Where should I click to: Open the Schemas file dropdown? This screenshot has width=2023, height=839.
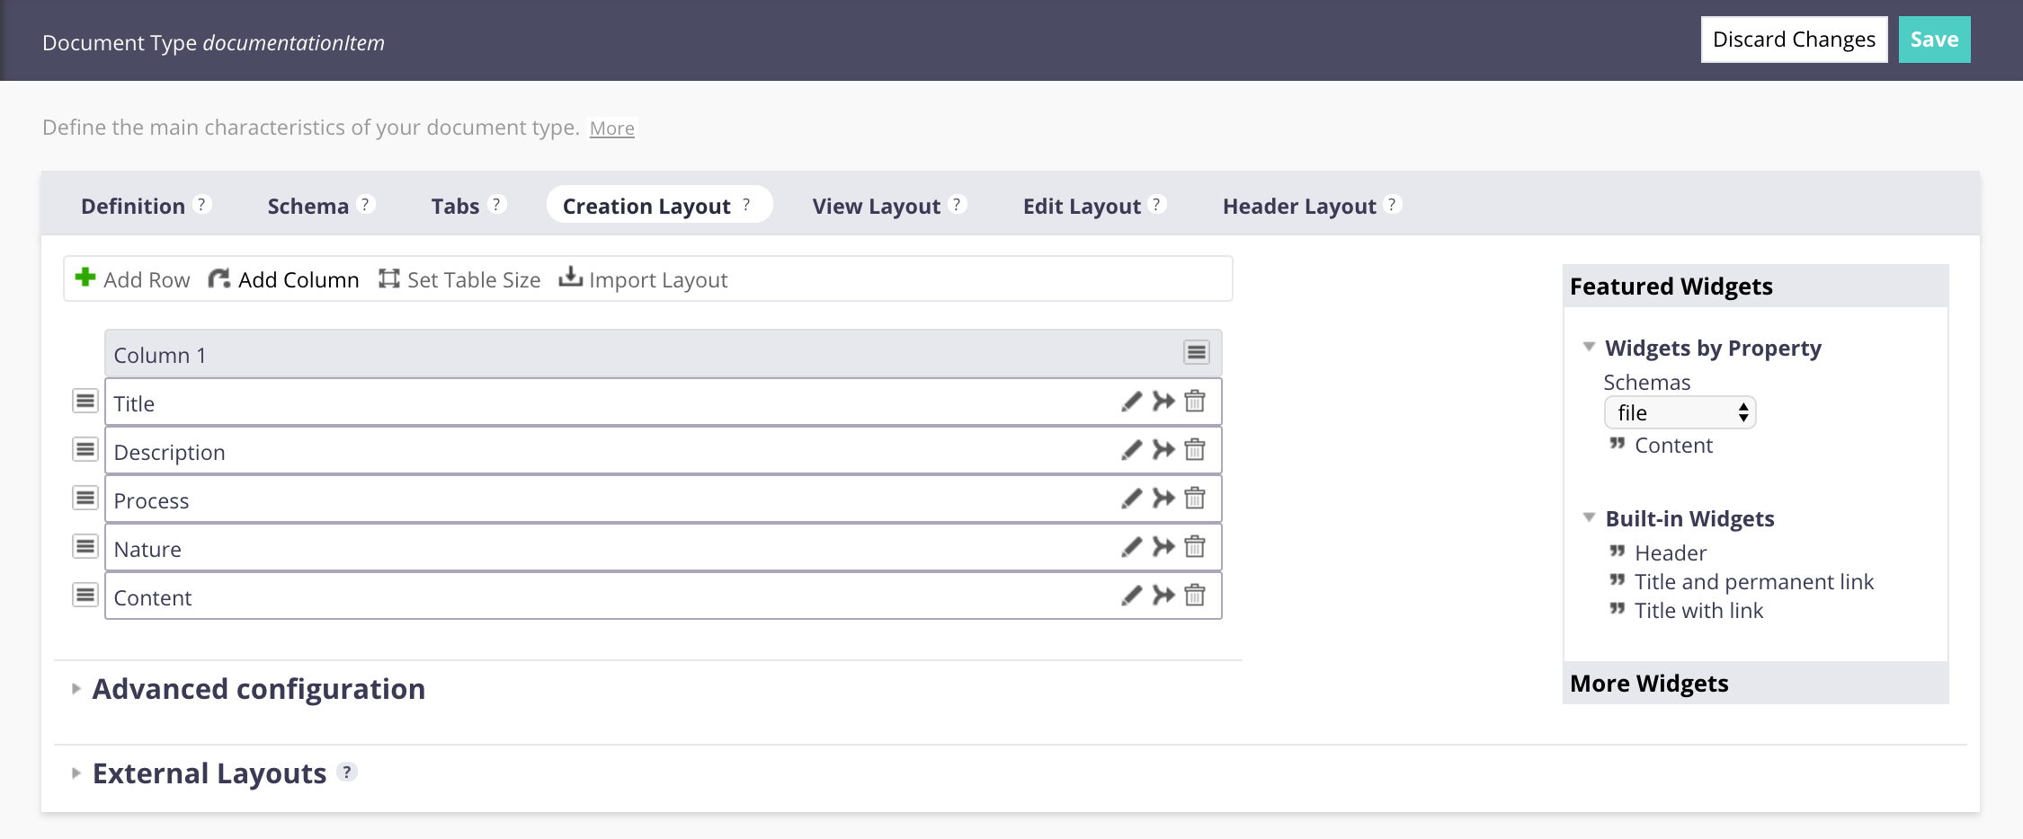(x=1680, y=412)
